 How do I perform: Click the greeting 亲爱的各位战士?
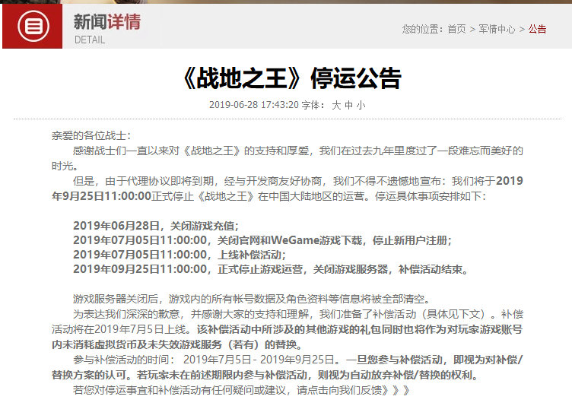[91, 135]
